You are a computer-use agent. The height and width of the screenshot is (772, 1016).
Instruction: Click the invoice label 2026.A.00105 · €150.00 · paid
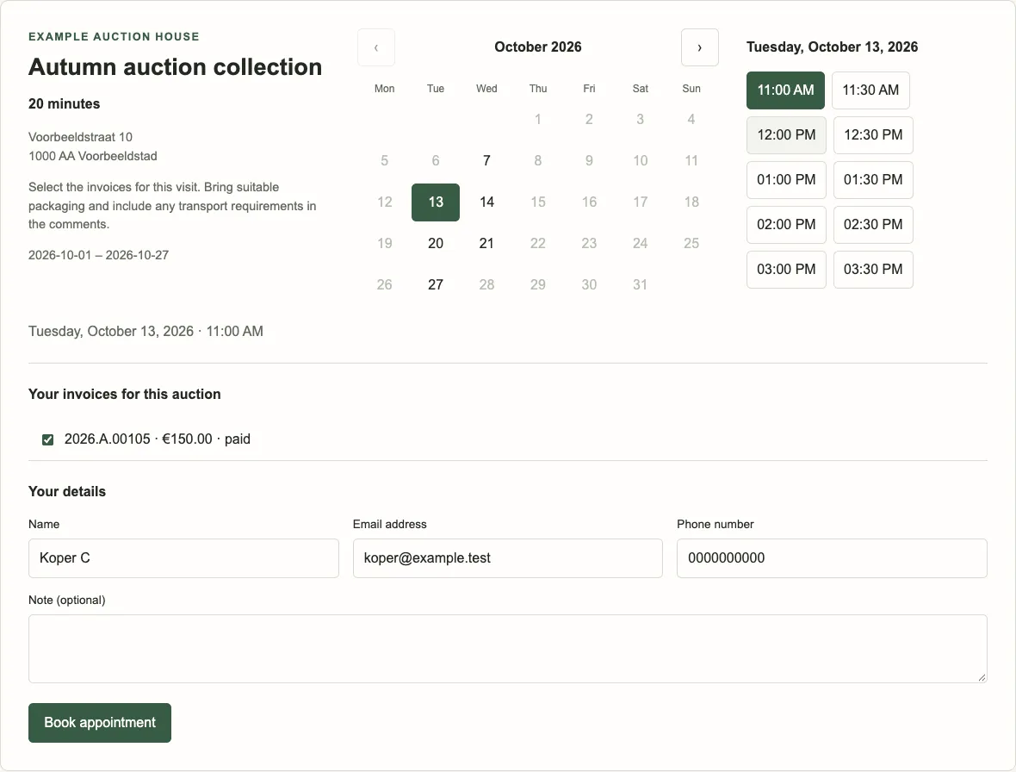pos(158,439)
